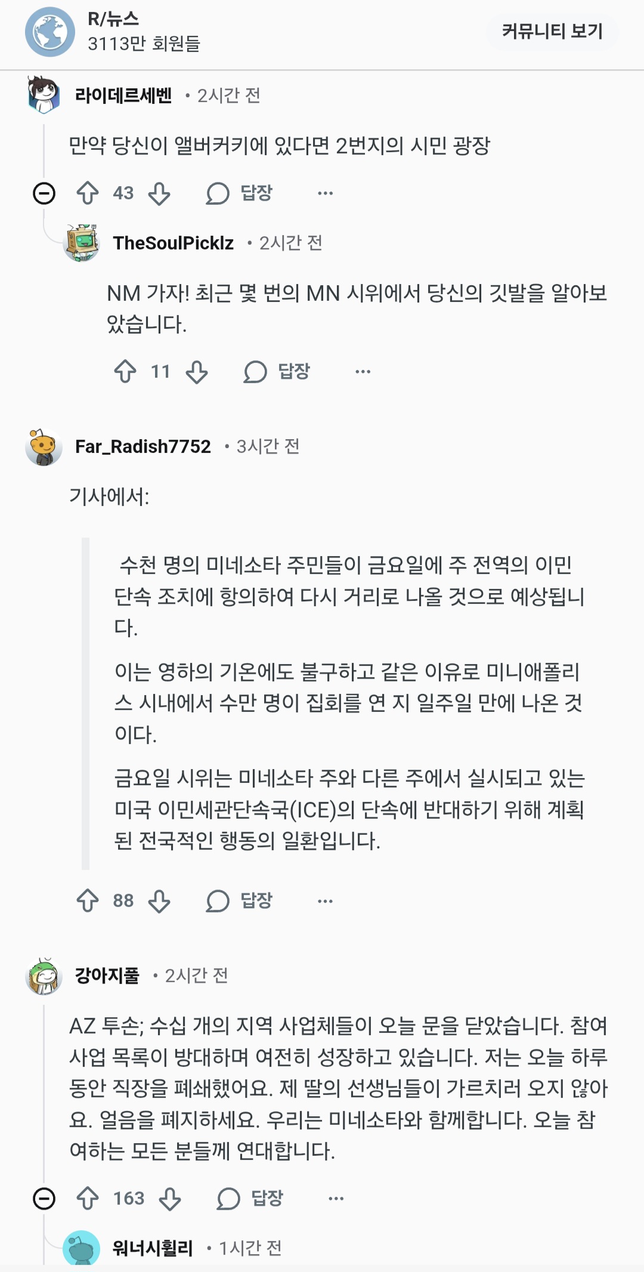Image resolution: width=644 pixels, height=1272 pixels.
Task: View 라이데르세벤's profile avatar
Action: [x=44, y=95]
